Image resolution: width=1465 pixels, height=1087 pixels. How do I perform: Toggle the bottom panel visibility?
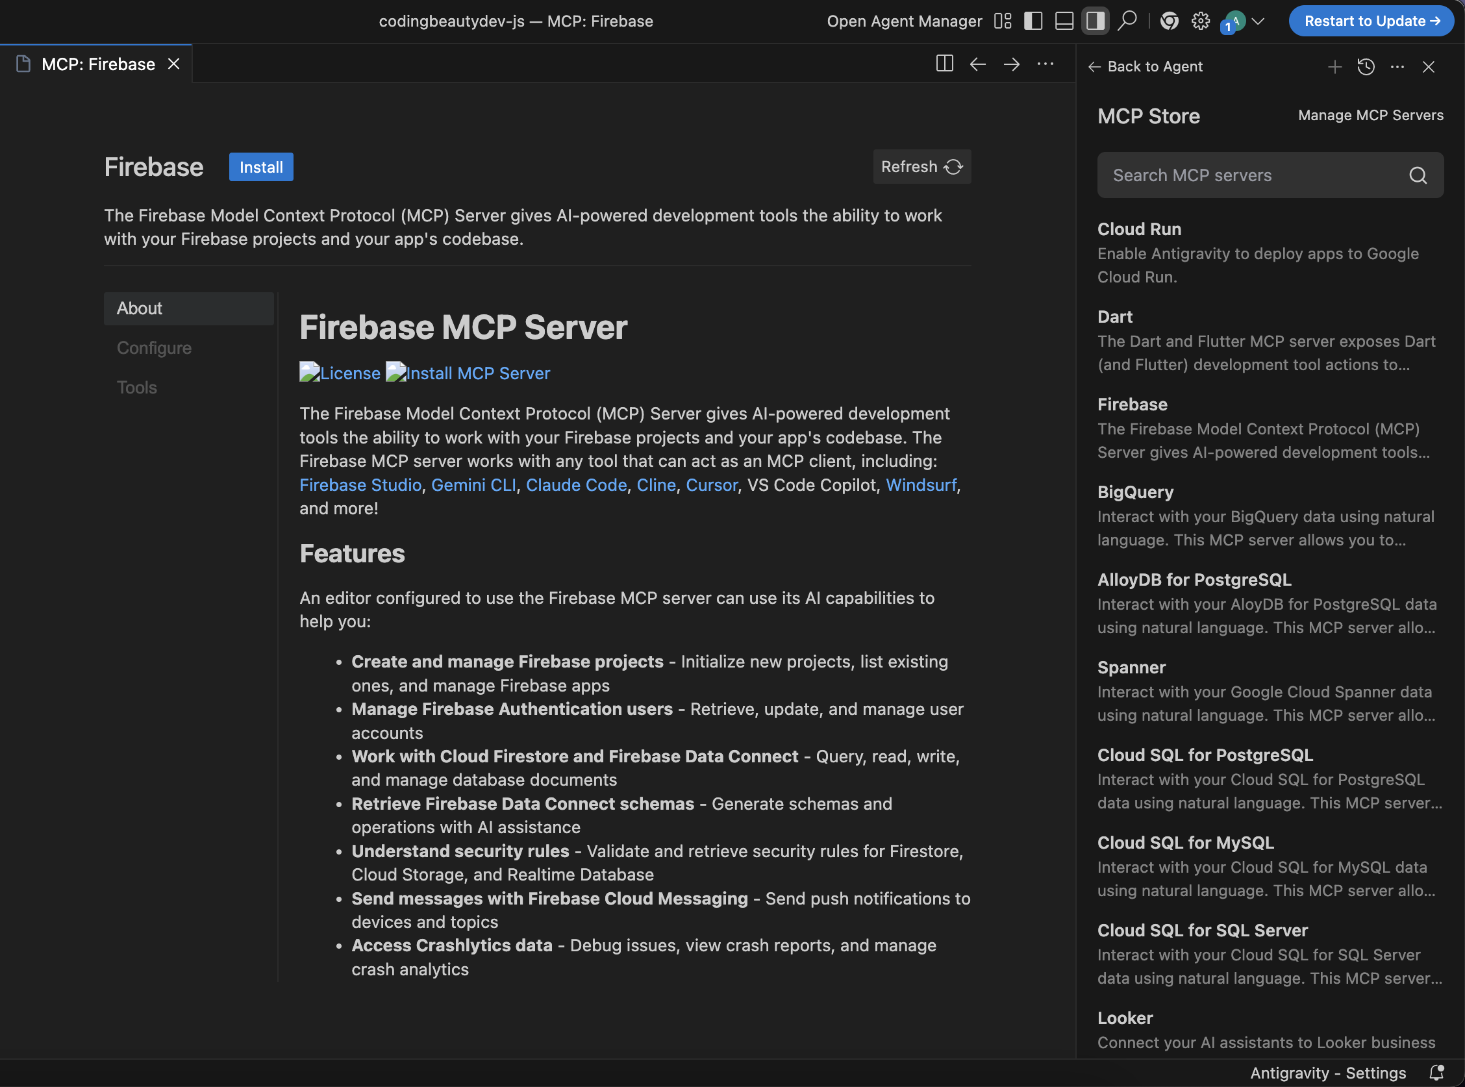point(1064,21)
